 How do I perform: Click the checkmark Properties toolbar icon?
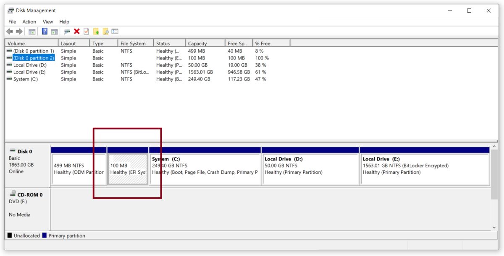(86, 31)
